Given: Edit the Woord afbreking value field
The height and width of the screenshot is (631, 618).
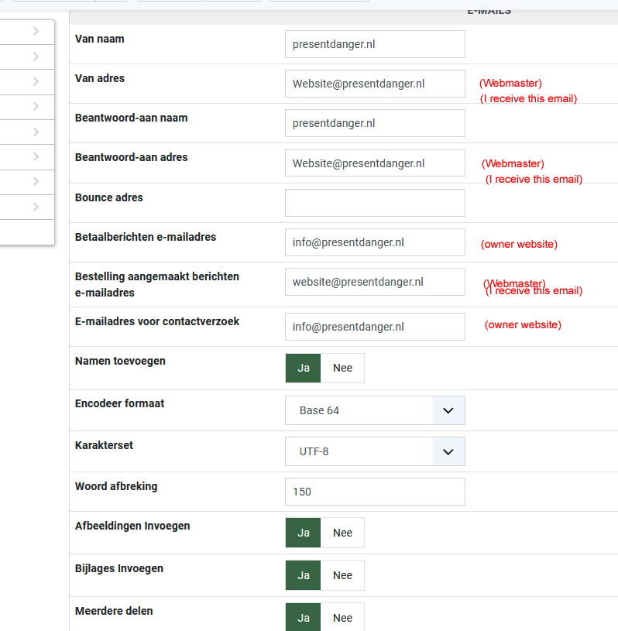Looking at the screenshot, I should coord(375,492).
